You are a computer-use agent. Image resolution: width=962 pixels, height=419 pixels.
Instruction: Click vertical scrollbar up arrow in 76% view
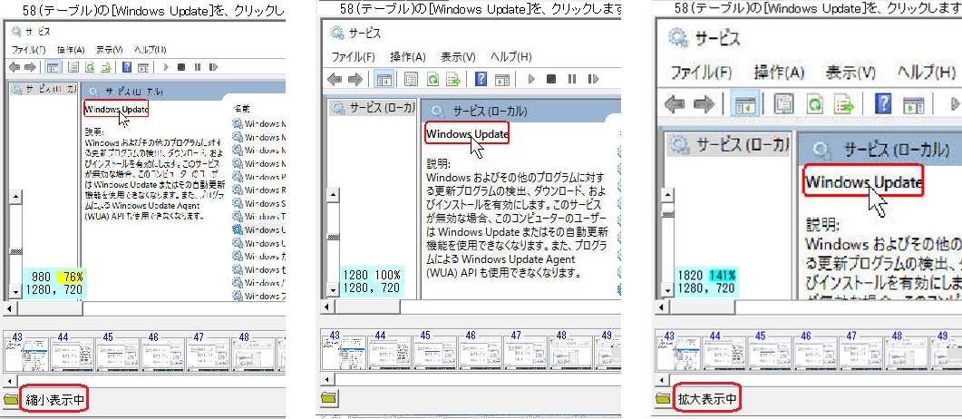[x=16, y=196]
